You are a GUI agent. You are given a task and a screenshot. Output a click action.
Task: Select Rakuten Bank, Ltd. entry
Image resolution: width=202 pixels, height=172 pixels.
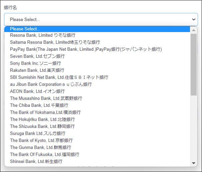pyautogui.click(x=37, y=70)
